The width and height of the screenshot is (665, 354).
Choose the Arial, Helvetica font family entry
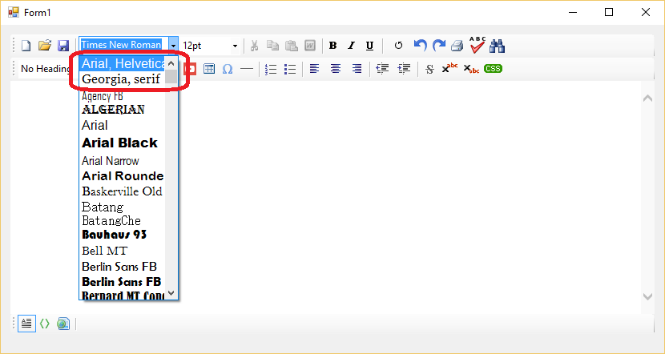point(123,63)
